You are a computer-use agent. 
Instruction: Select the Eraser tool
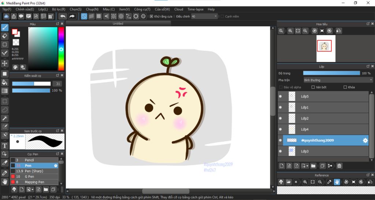(x=4, y=36)
